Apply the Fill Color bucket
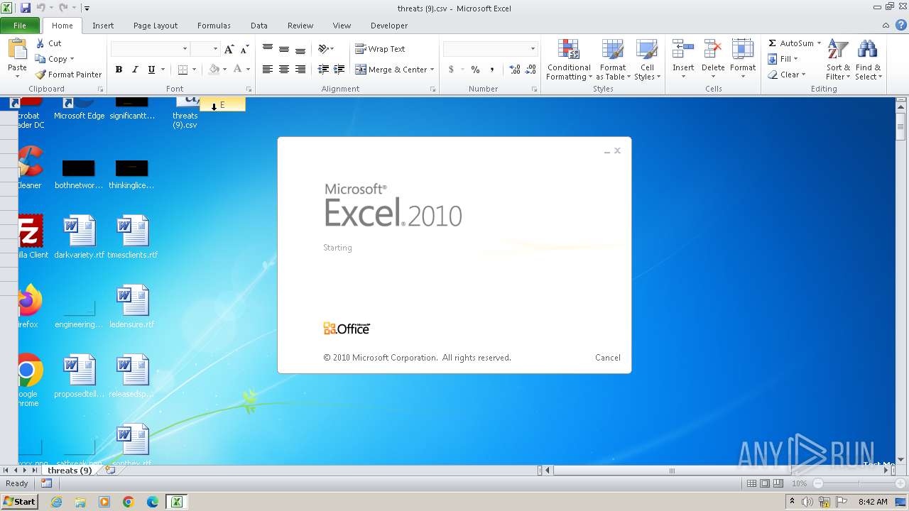The width and height of the screenshot is (909, 511). pos(214,70)
